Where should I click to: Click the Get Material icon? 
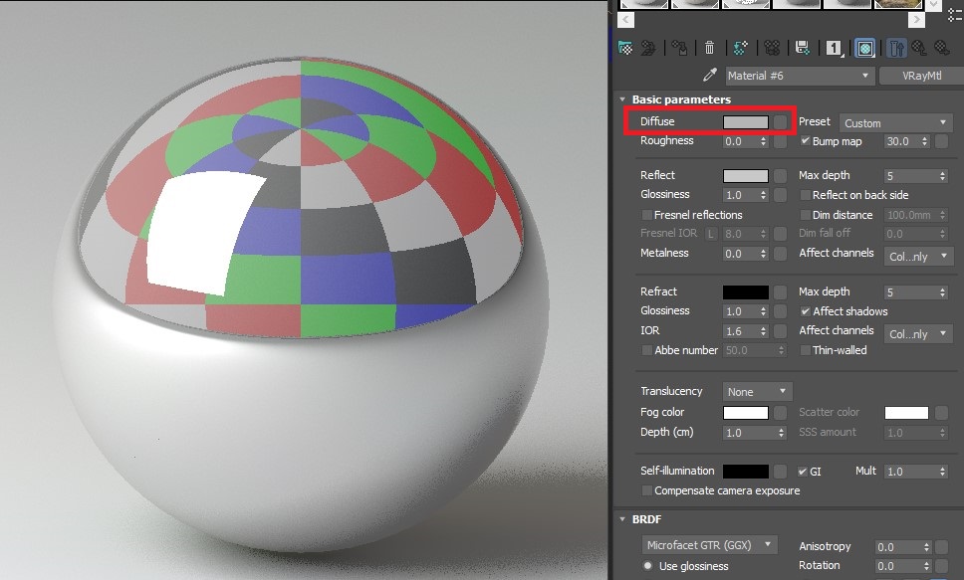(625, 47)
